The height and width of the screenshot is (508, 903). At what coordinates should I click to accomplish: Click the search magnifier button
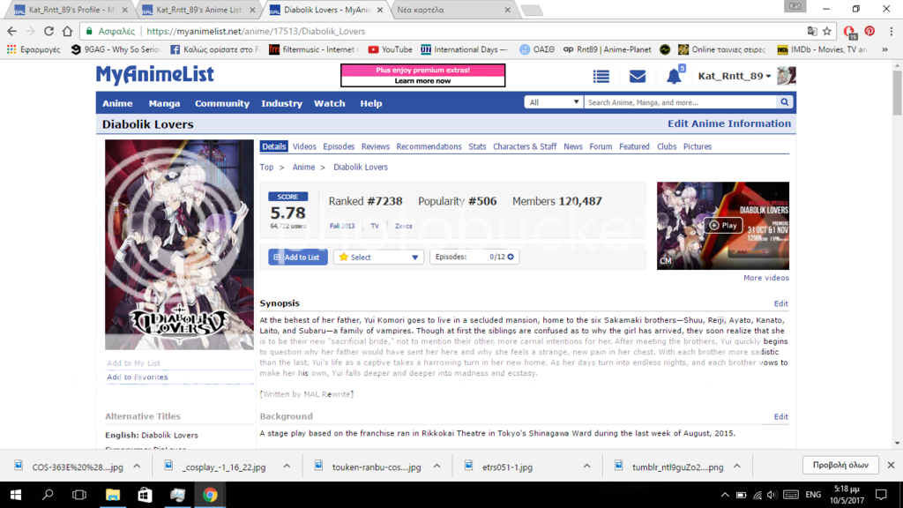[x=784, y=102]
